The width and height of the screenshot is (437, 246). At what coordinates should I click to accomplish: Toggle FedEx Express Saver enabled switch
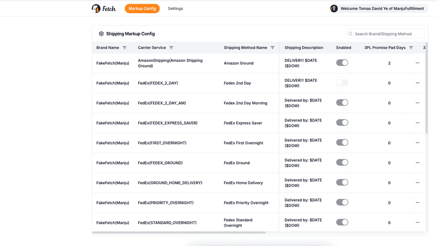click(342, 122)
